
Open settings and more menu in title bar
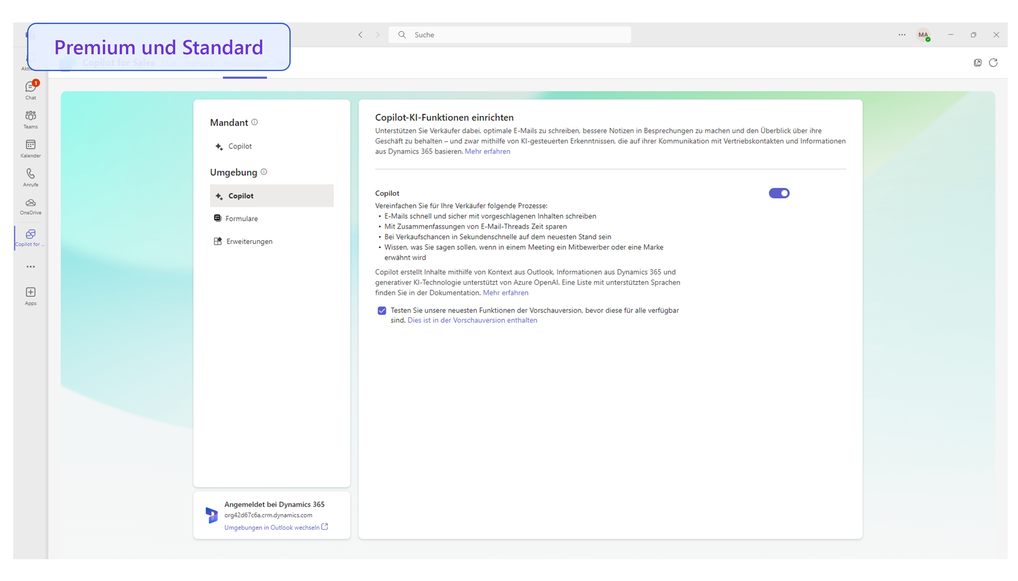(x=902, y=35)
